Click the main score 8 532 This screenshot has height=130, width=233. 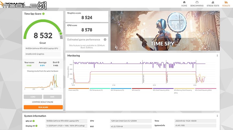pyautogui.click(x=43, y=35)
